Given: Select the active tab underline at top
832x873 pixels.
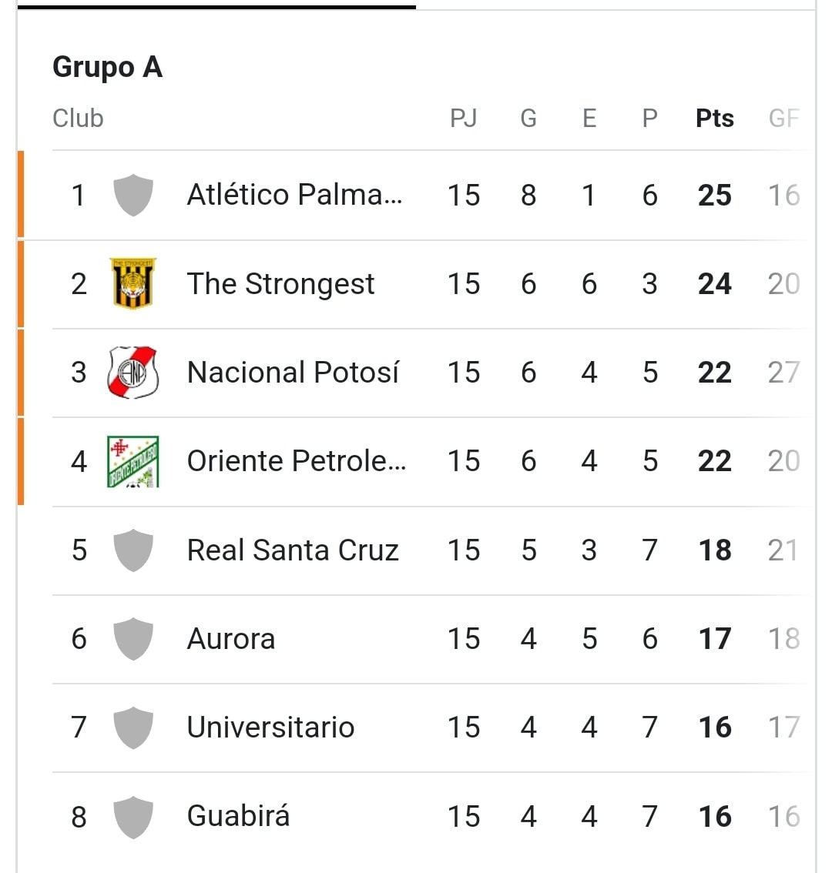Looking at the screenshot, I should click(216, 7).
